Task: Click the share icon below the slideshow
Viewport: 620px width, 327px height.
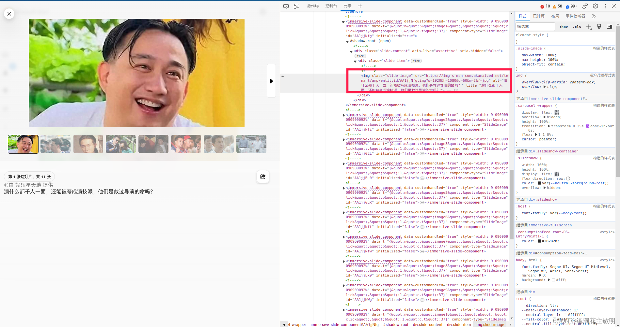Action: pyautogui.click(x=263, y=177)
